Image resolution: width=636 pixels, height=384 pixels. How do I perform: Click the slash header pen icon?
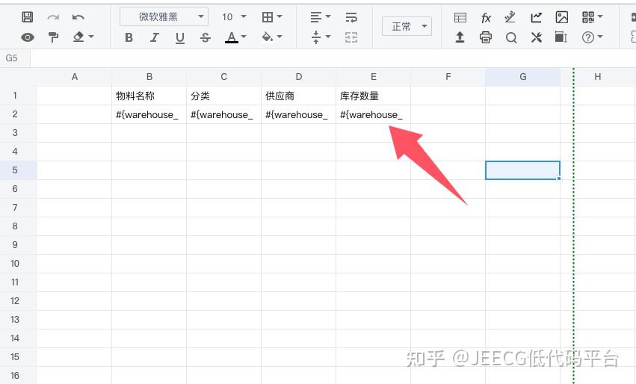(x=510, y=17)
